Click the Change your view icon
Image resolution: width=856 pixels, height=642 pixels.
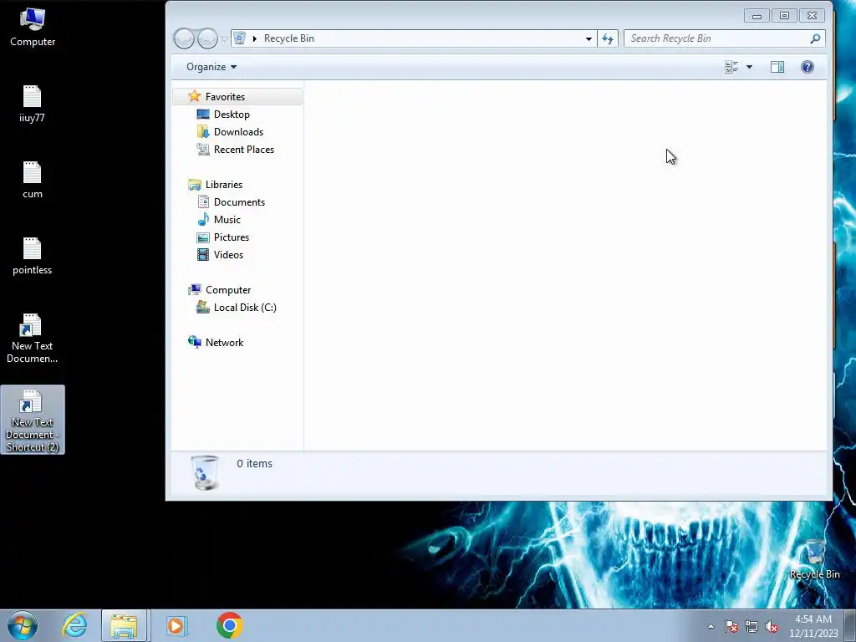pos(731,67)
